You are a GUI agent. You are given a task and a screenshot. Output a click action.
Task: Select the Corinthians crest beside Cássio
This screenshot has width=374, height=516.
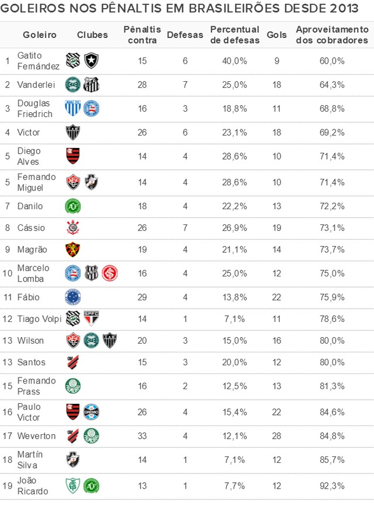click(72, 227)
